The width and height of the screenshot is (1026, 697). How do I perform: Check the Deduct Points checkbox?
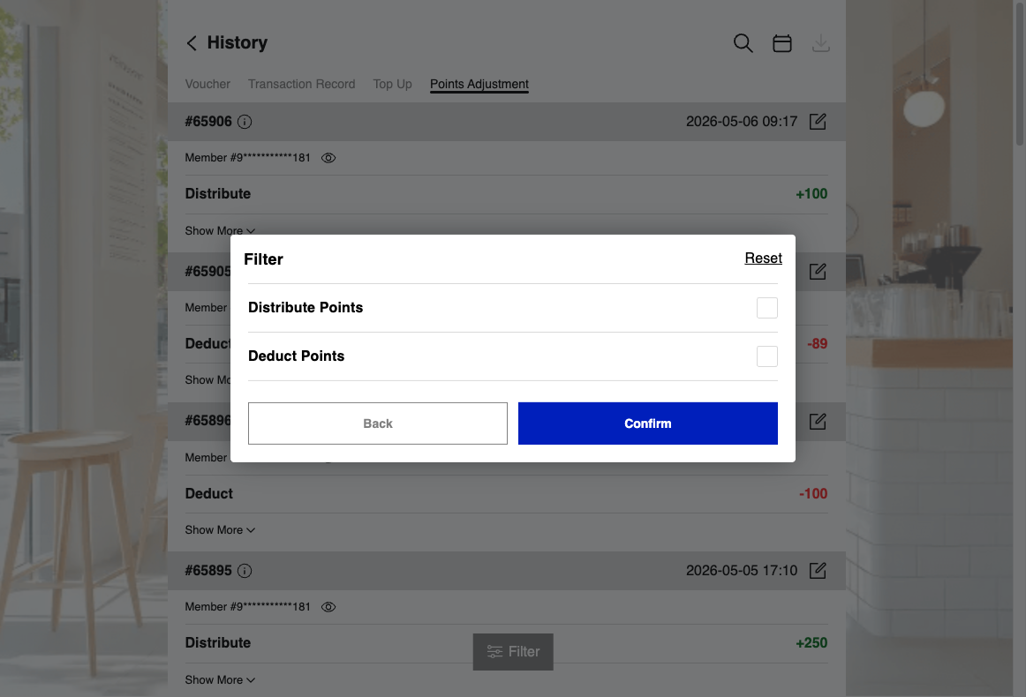767,356
